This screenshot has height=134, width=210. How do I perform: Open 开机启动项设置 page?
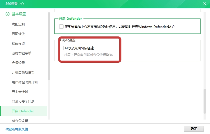23,72
